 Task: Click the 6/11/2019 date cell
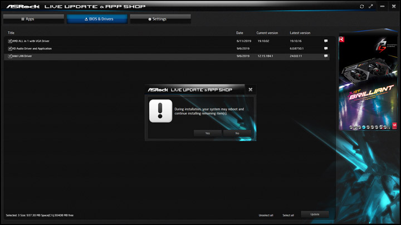tap(244, 41)
